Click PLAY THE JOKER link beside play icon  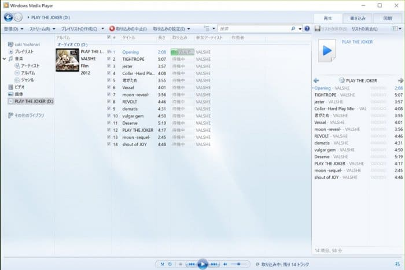[357, 42]
